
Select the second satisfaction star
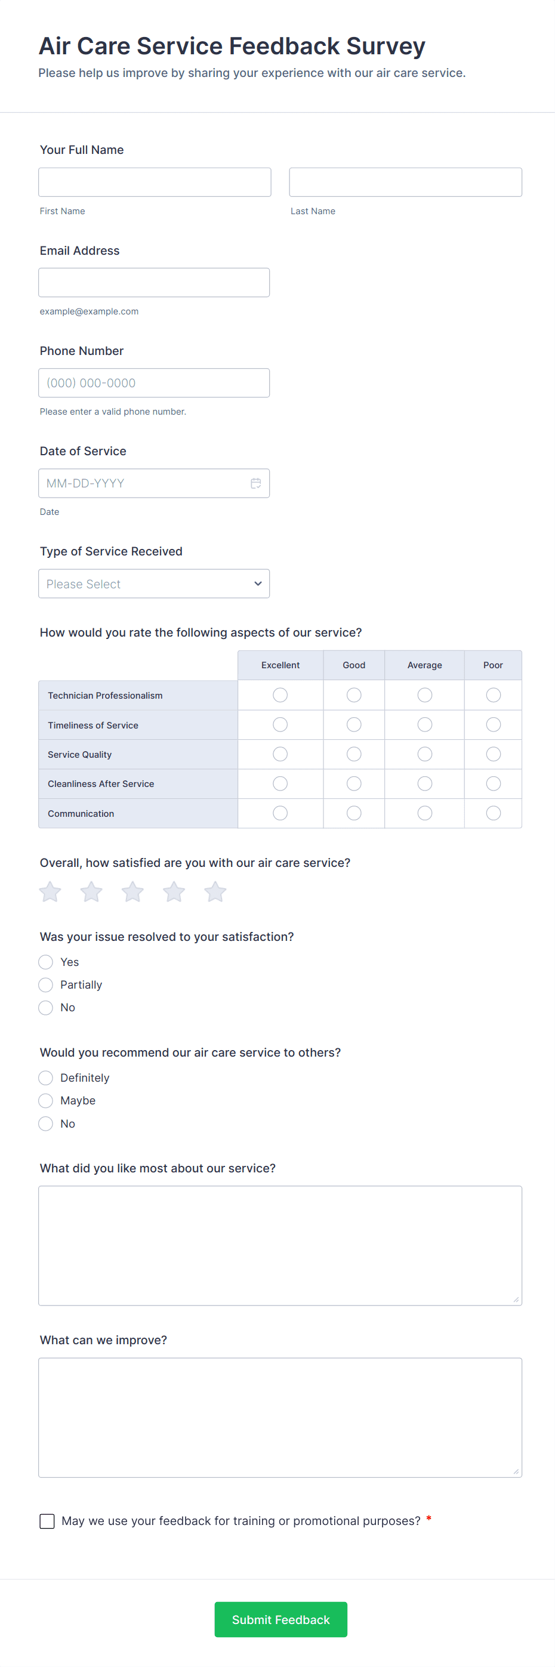coord(91,892)
